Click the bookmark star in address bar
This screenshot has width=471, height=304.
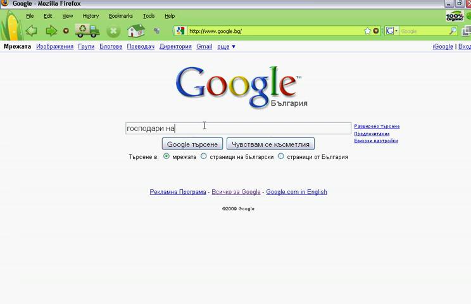[x=367, y=30]
